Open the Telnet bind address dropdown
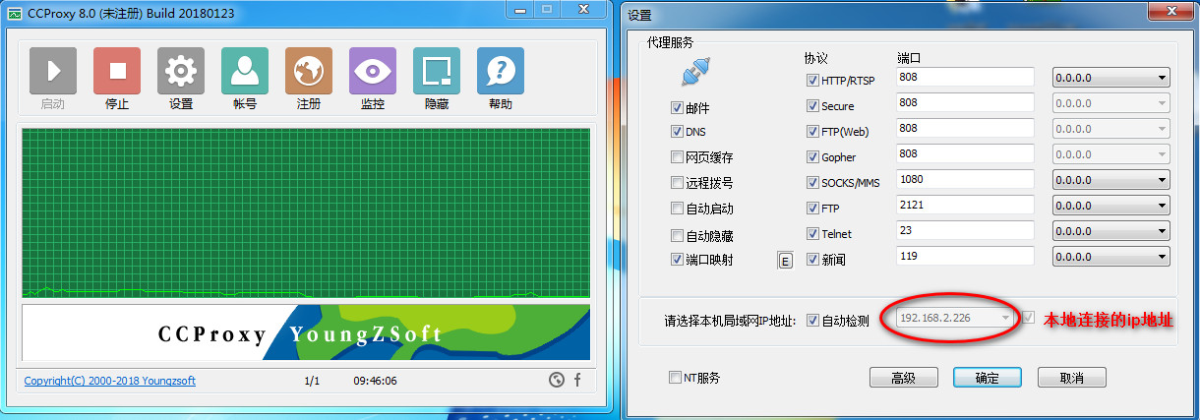 click(1110, 231)
